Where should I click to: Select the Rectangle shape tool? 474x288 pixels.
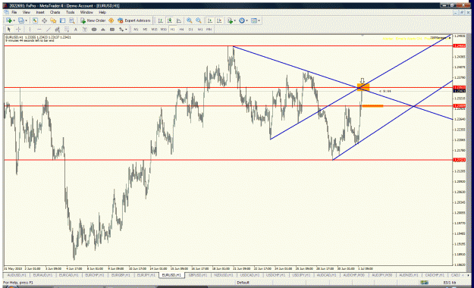tap(112, 30)
